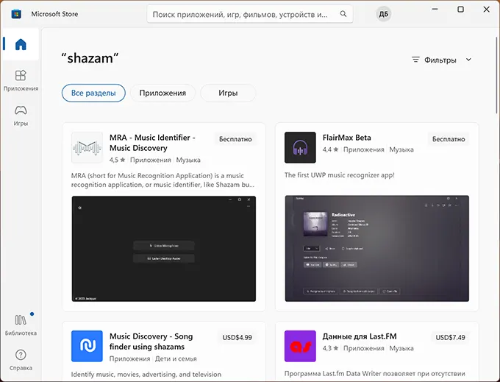This screenshot has width=500, height=382.
Task: Open Справка help in sidebar
Action: point(21,360)
